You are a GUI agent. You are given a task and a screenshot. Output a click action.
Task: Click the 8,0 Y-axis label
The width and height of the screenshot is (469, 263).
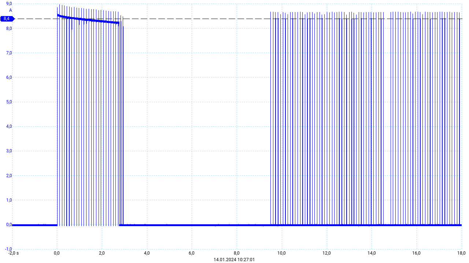pos(9,28)
